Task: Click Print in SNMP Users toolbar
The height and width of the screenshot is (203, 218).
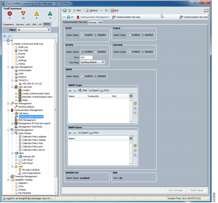Action: (94, 133)
